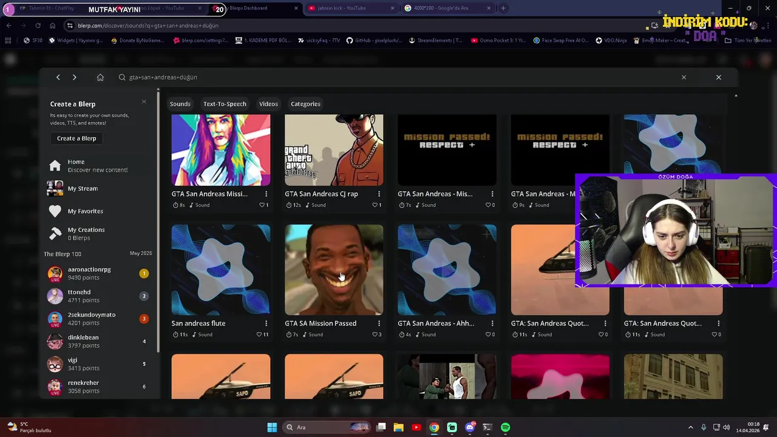
Task: Open GitHub - pixelplush bookmark
Action: tap(375, 41)
